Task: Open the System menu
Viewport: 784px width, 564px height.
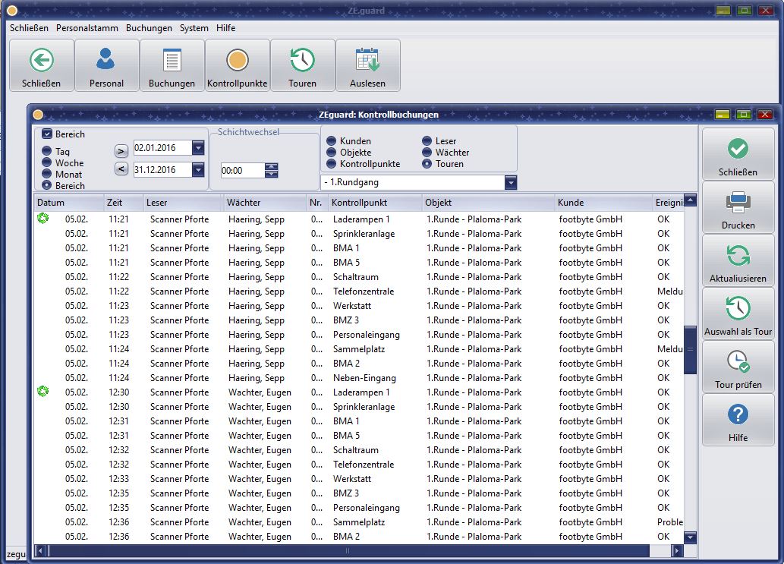Action: (194, 28)
